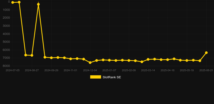Click the y-axis label 3000
This screenshot has width=214, height=104.
(x=7, y=26)
